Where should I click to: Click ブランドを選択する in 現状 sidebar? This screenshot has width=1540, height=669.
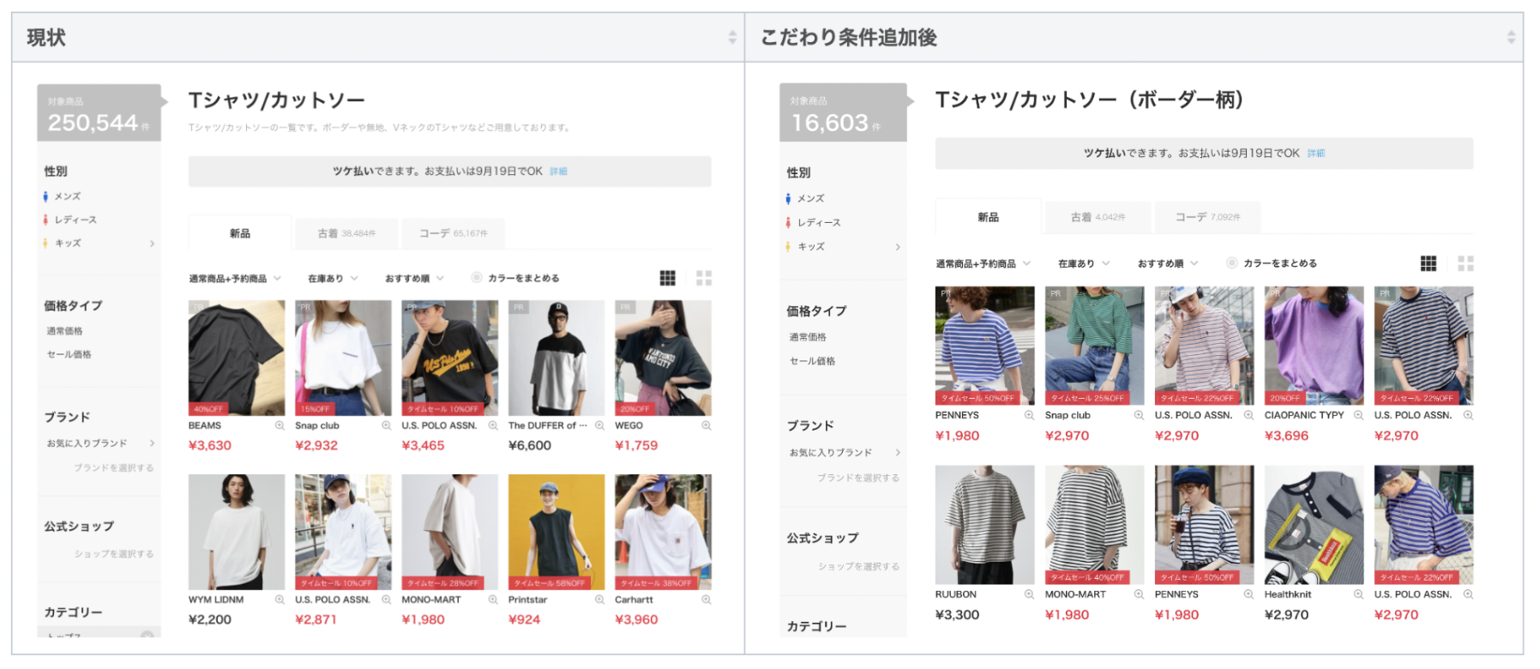[114, 468]
